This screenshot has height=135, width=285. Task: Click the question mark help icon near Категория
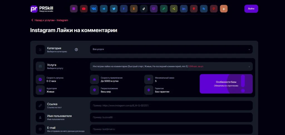coord(76,50)
